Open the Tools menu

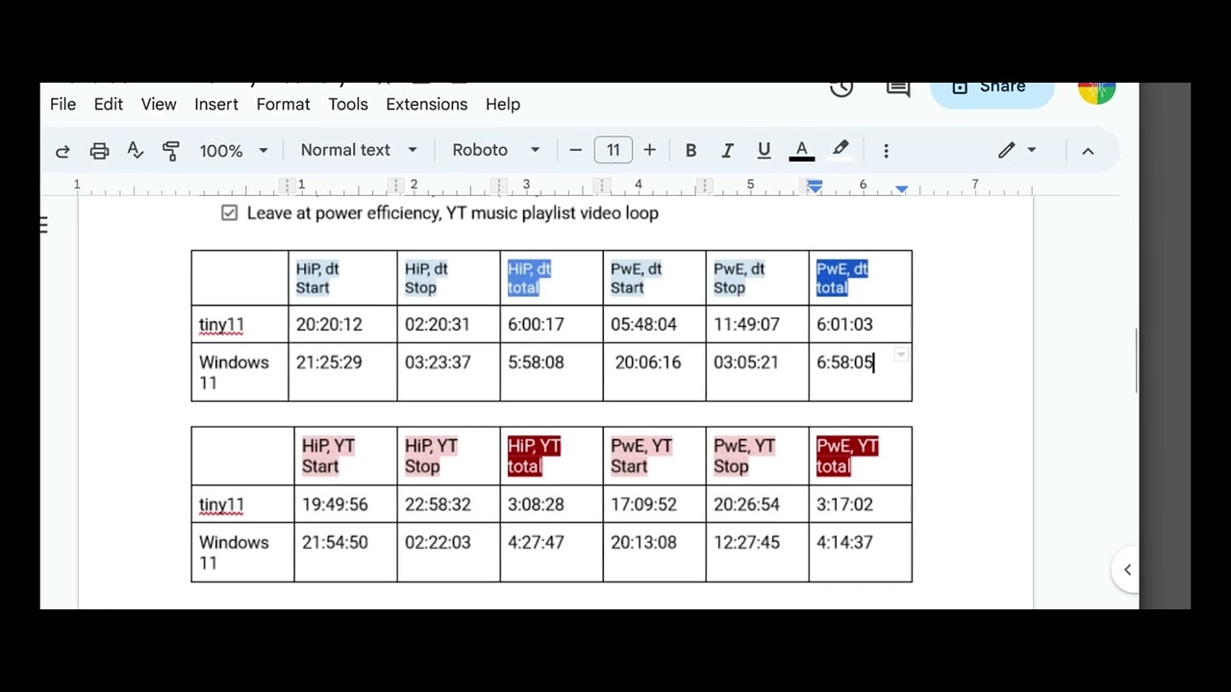[x=348, y=104]
